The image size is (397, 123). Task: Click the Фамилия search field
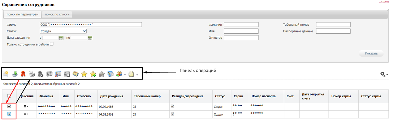point(241,25)
